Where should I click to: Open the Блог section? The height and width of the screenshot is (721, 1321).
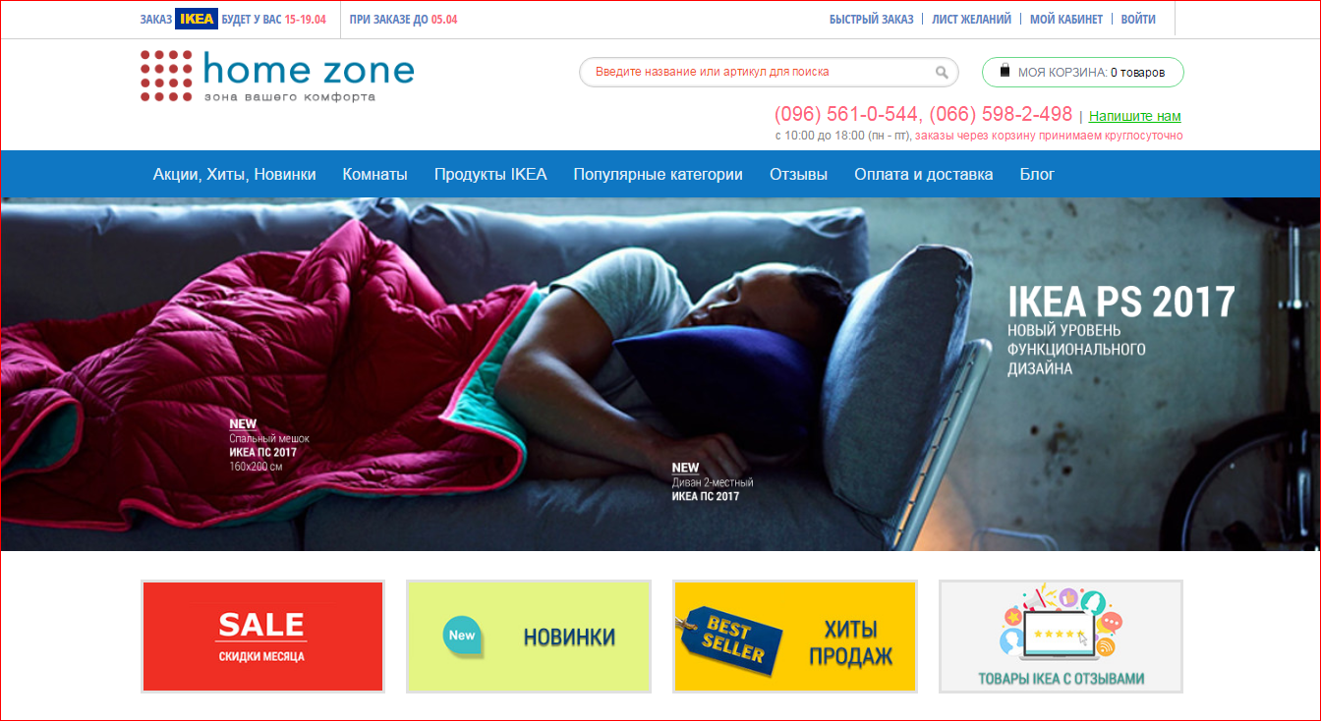1037,174
